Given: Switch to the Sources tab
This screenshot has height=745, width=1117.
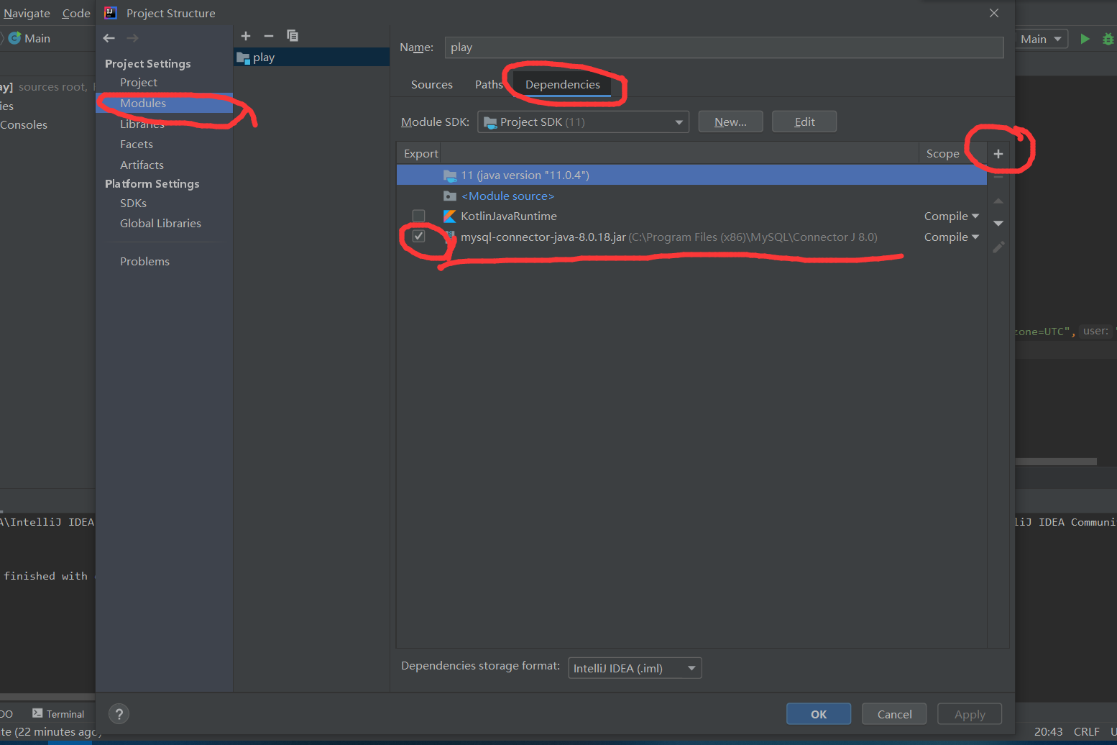Looking at the screenshot, I should [431, 84].
